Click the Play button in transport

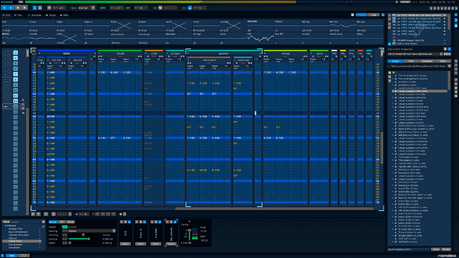click(x=5, y=7)
